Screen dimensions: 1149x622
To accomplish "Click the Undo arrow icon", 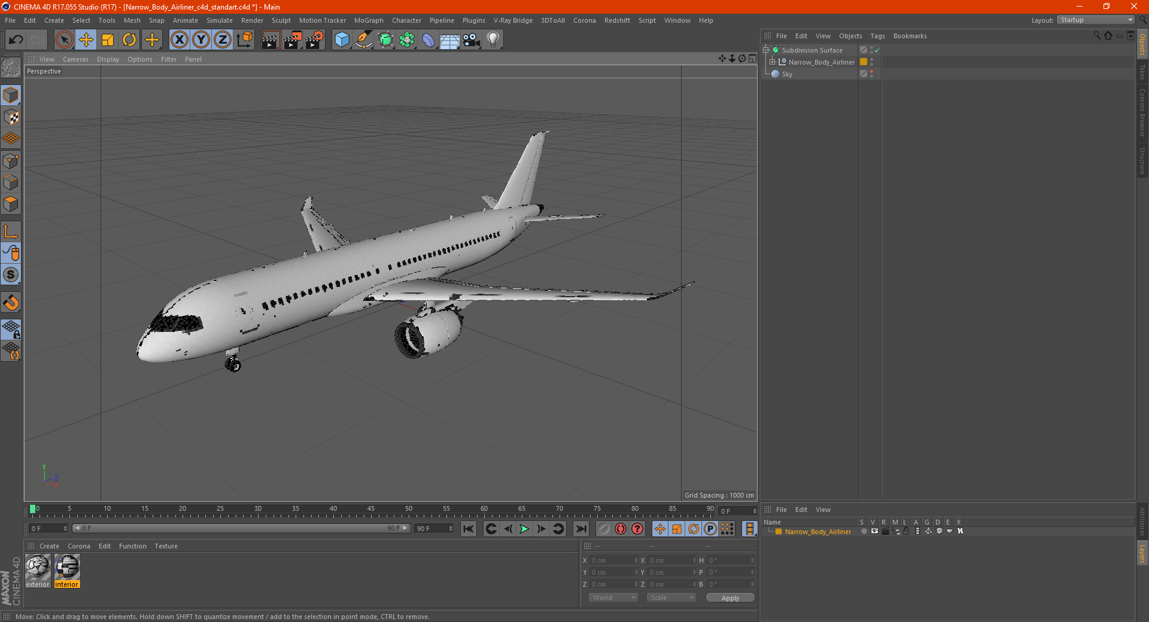I will coord(16,40).
